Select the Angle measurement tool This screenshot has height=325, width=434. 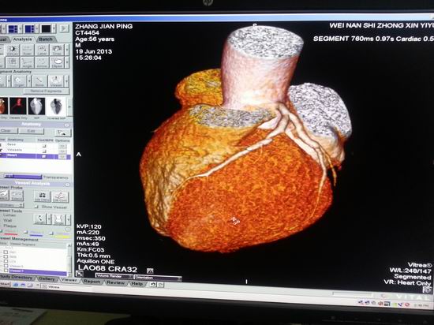coord(27,62)
